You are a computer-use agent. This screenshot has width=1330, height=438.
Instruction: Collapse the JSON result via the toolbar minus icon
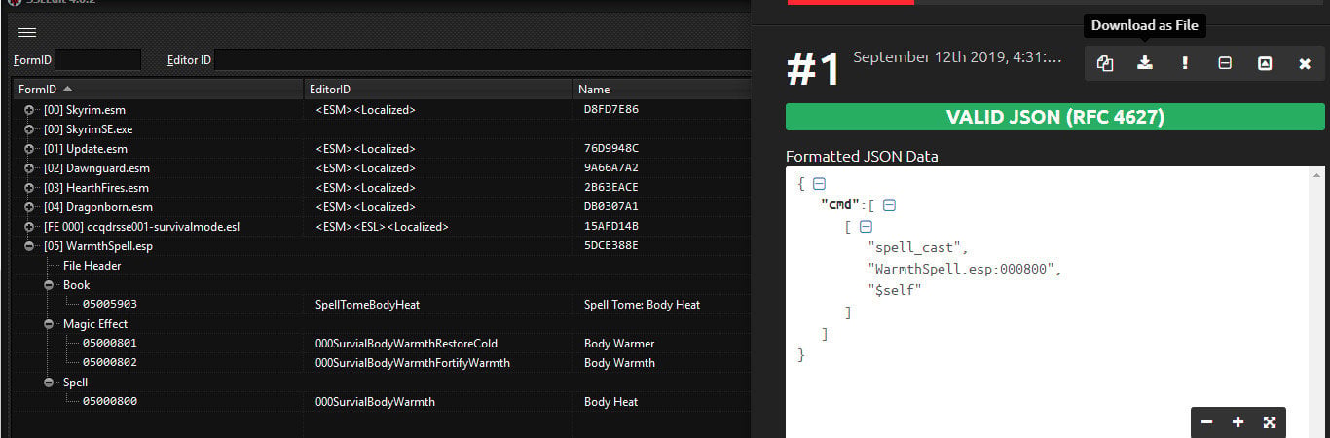coord(1225,63)
